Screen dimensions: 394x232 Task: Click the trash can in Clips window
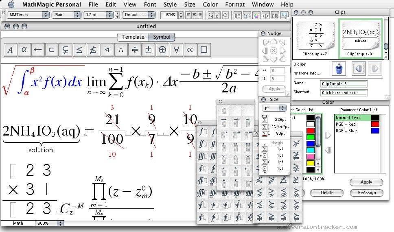[339, 68]
